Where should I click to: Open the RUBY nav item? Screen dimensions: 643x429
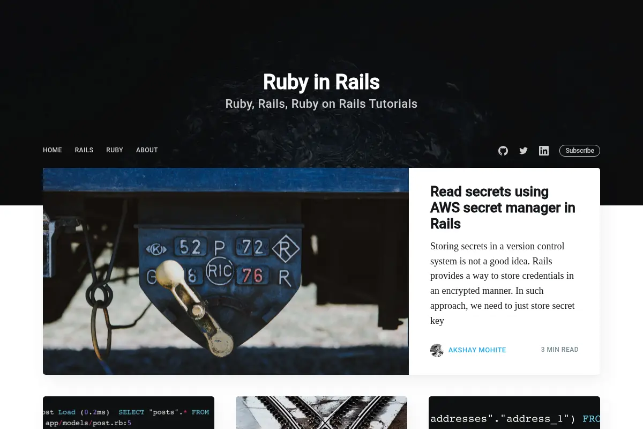point(115,150)
